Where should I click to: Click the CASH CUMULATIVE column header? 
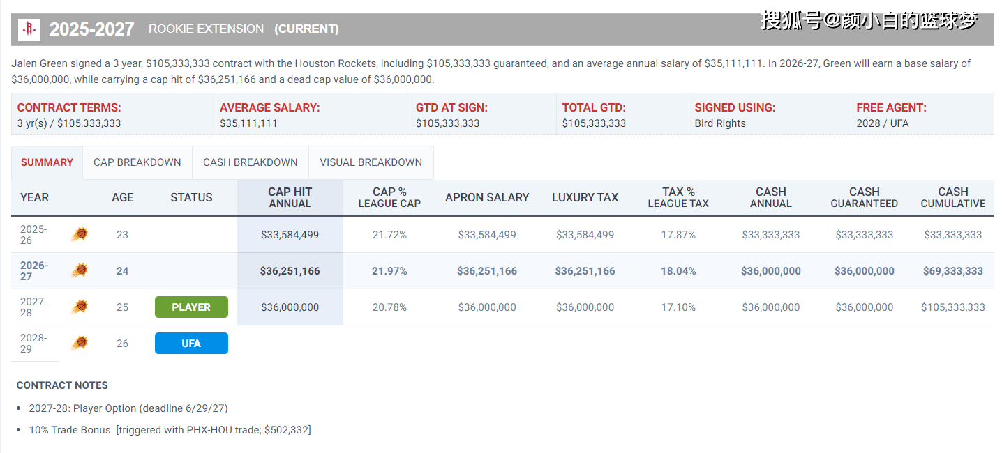click(953, 197)
